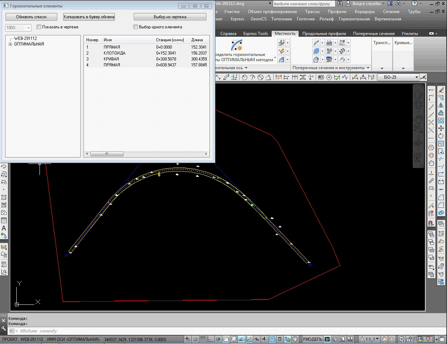
Task: Click the optimal method horizontal elements icon
Action: tap(237, 45)
